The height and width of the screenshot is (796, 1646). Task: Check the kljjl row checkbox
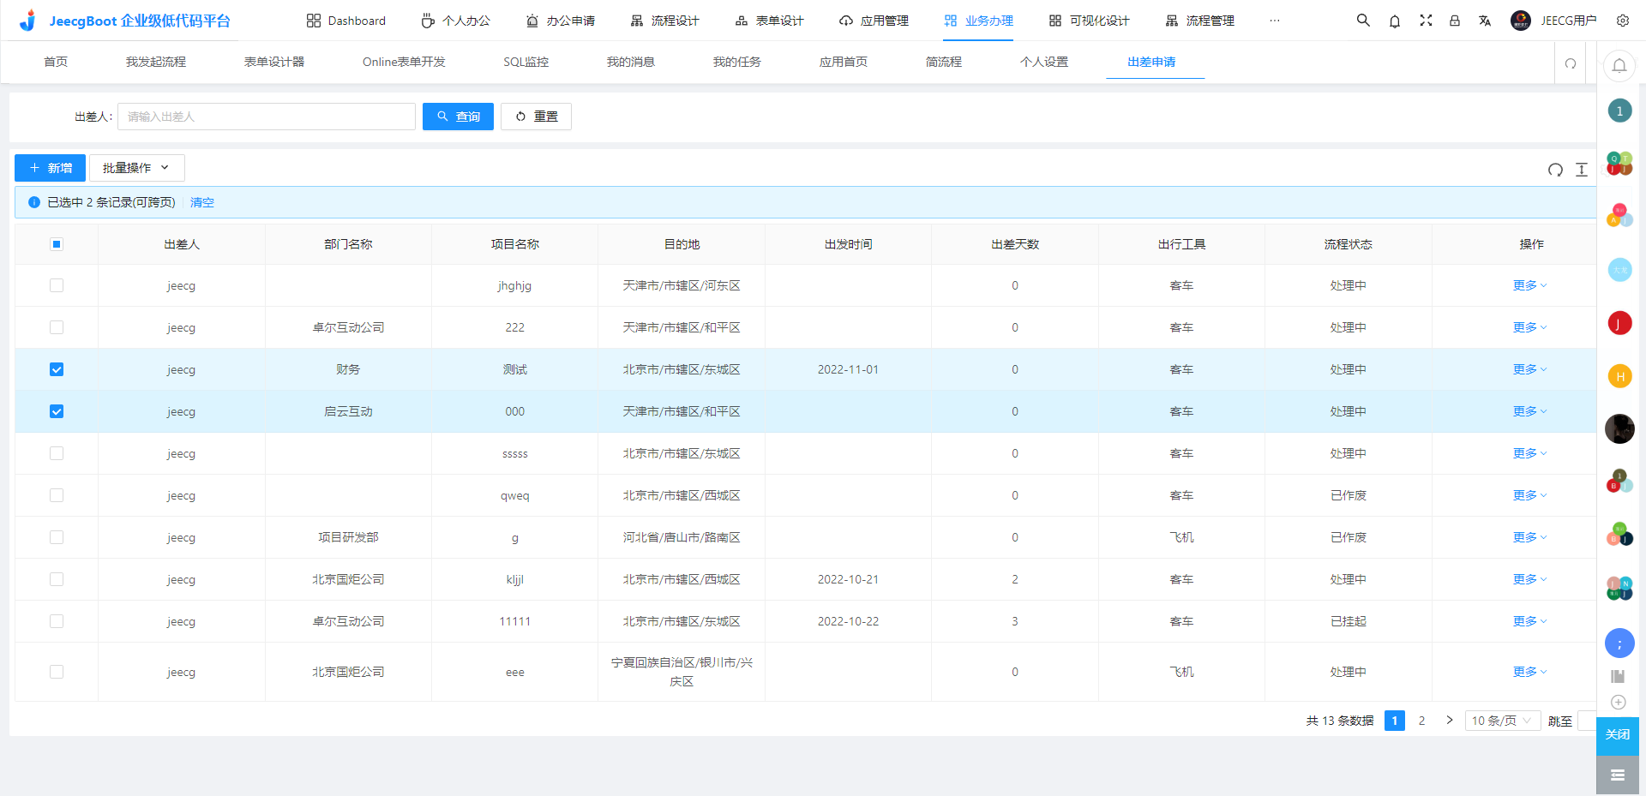(x=57, y=579)
